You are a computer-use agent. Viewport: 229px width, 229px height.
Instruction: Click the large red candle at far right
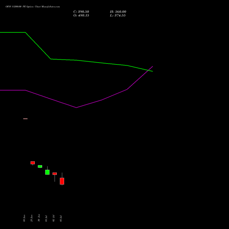[x=62, y=181]
